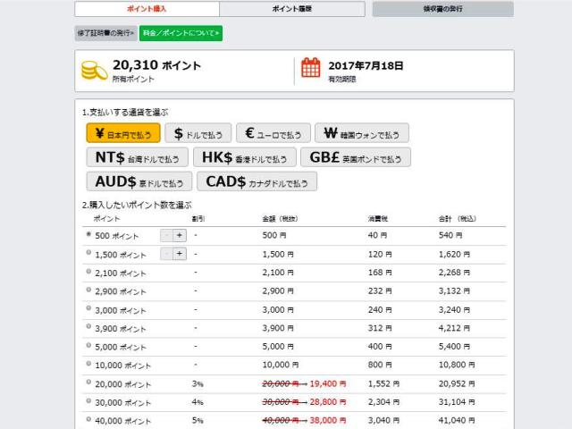The image size is (572, 429).
Task: Select the 10,000 ポイント radio button
Action: click(88, 364)
